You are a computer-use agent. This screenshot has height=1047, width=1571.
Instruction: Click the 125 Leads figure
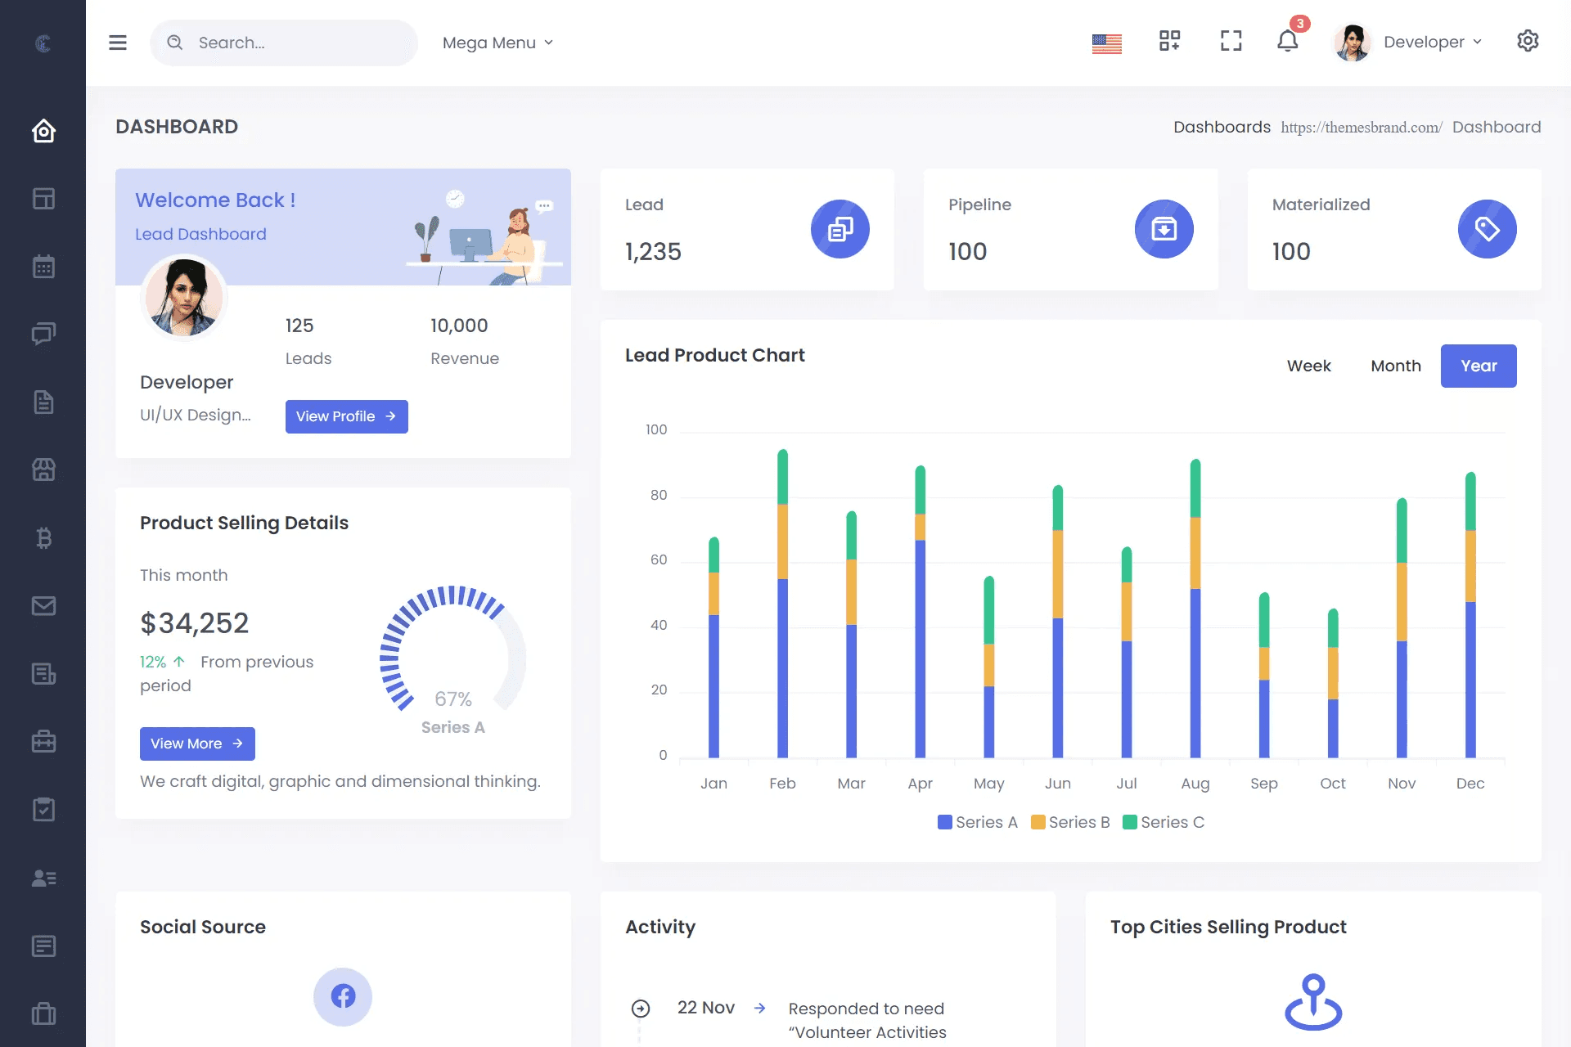299,326
